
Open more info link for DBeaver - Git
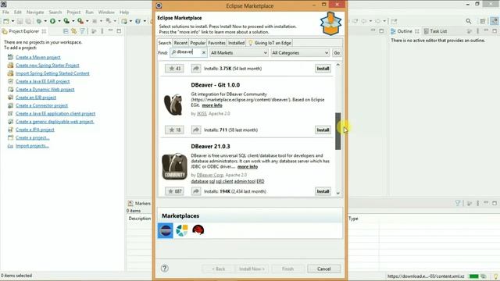click(x=212, y=105)
